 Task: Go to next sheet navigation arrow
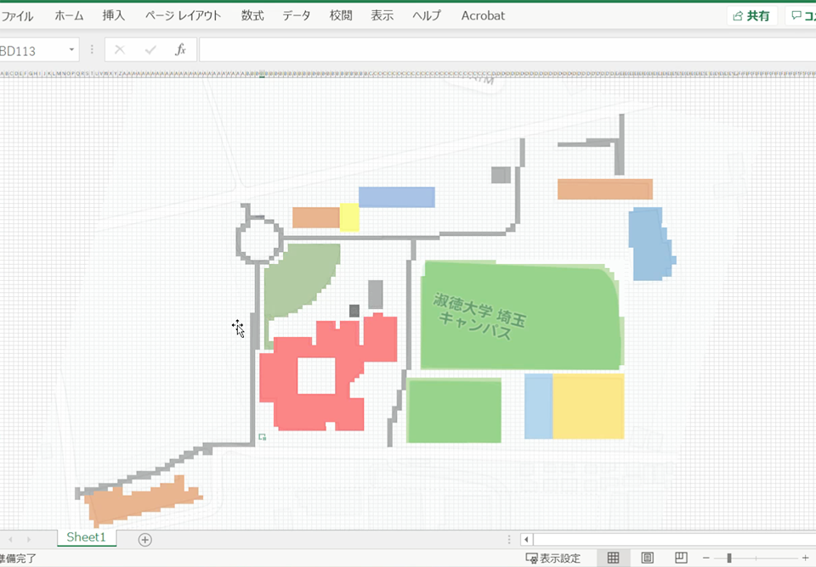click(29, 540)
